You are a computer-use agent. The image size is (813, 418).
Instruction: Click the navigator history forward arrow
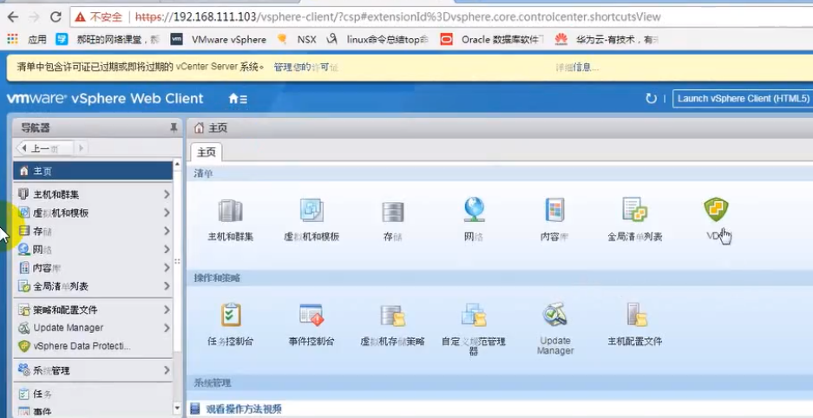(x=81, y=148)
